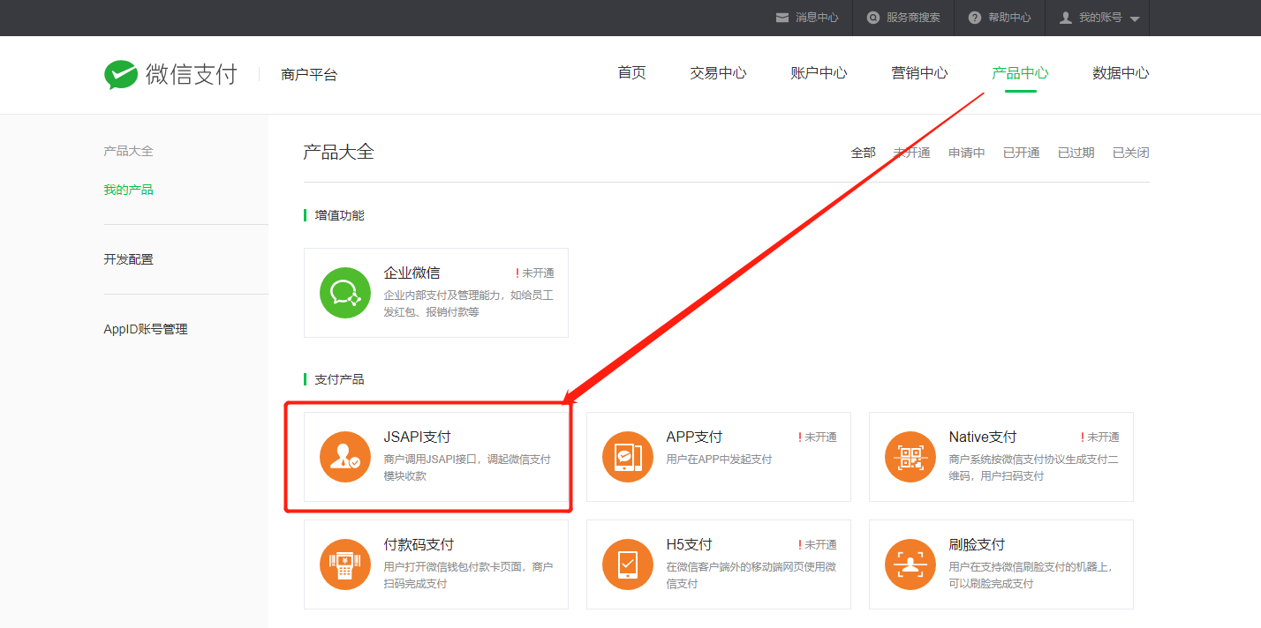Click the 刷脸支付 face scan icon
This screenshot has width=1261, height=628.
(910, 564)
